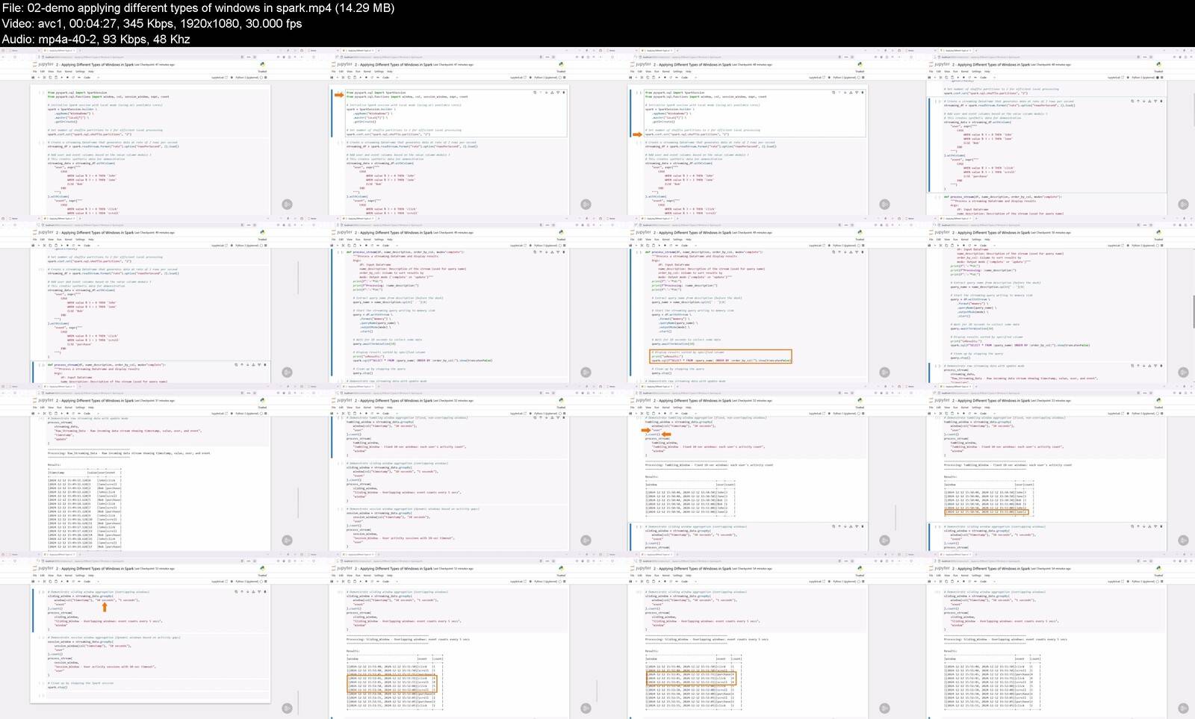Open the frame with an orange up-arrow under the sliding window duration
The width and height of the screenshot is (1195, 719).
click(149, 635)
